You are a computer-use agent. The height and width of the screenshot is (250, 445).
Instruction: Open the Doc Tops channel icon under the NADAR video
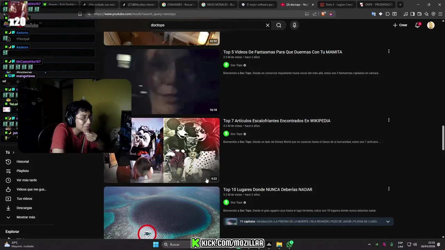click(x=226, y=202)
